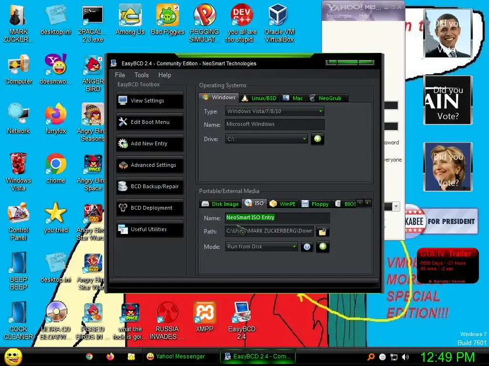Switch to the NeoGrub tab
Screen dimensions: 489x366
pyautogui.click(x=327, y=98)
